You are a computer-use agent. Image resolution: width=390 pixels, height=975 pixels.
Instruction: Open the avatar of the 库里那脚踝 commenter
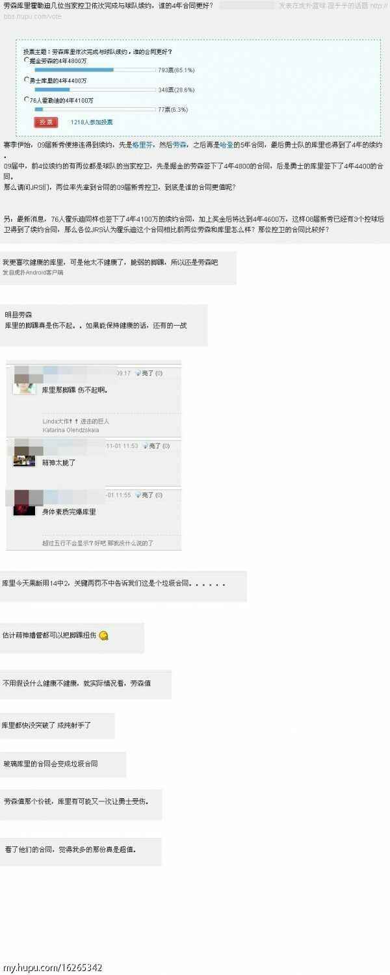pyautogui.click(x=24, y=387)
